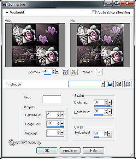The width and height of the screenshot is (136, 159).
Task: Maximize the Zonnestraal dialog window
Action: point(117,3)
